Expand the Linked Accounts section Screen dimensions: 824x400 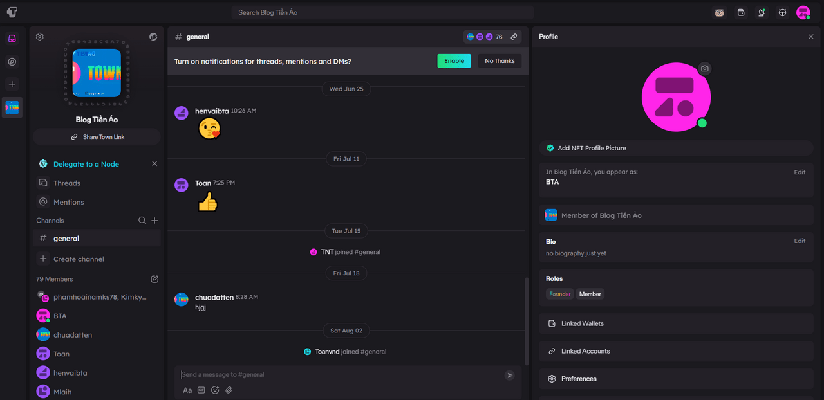[676, 351]
